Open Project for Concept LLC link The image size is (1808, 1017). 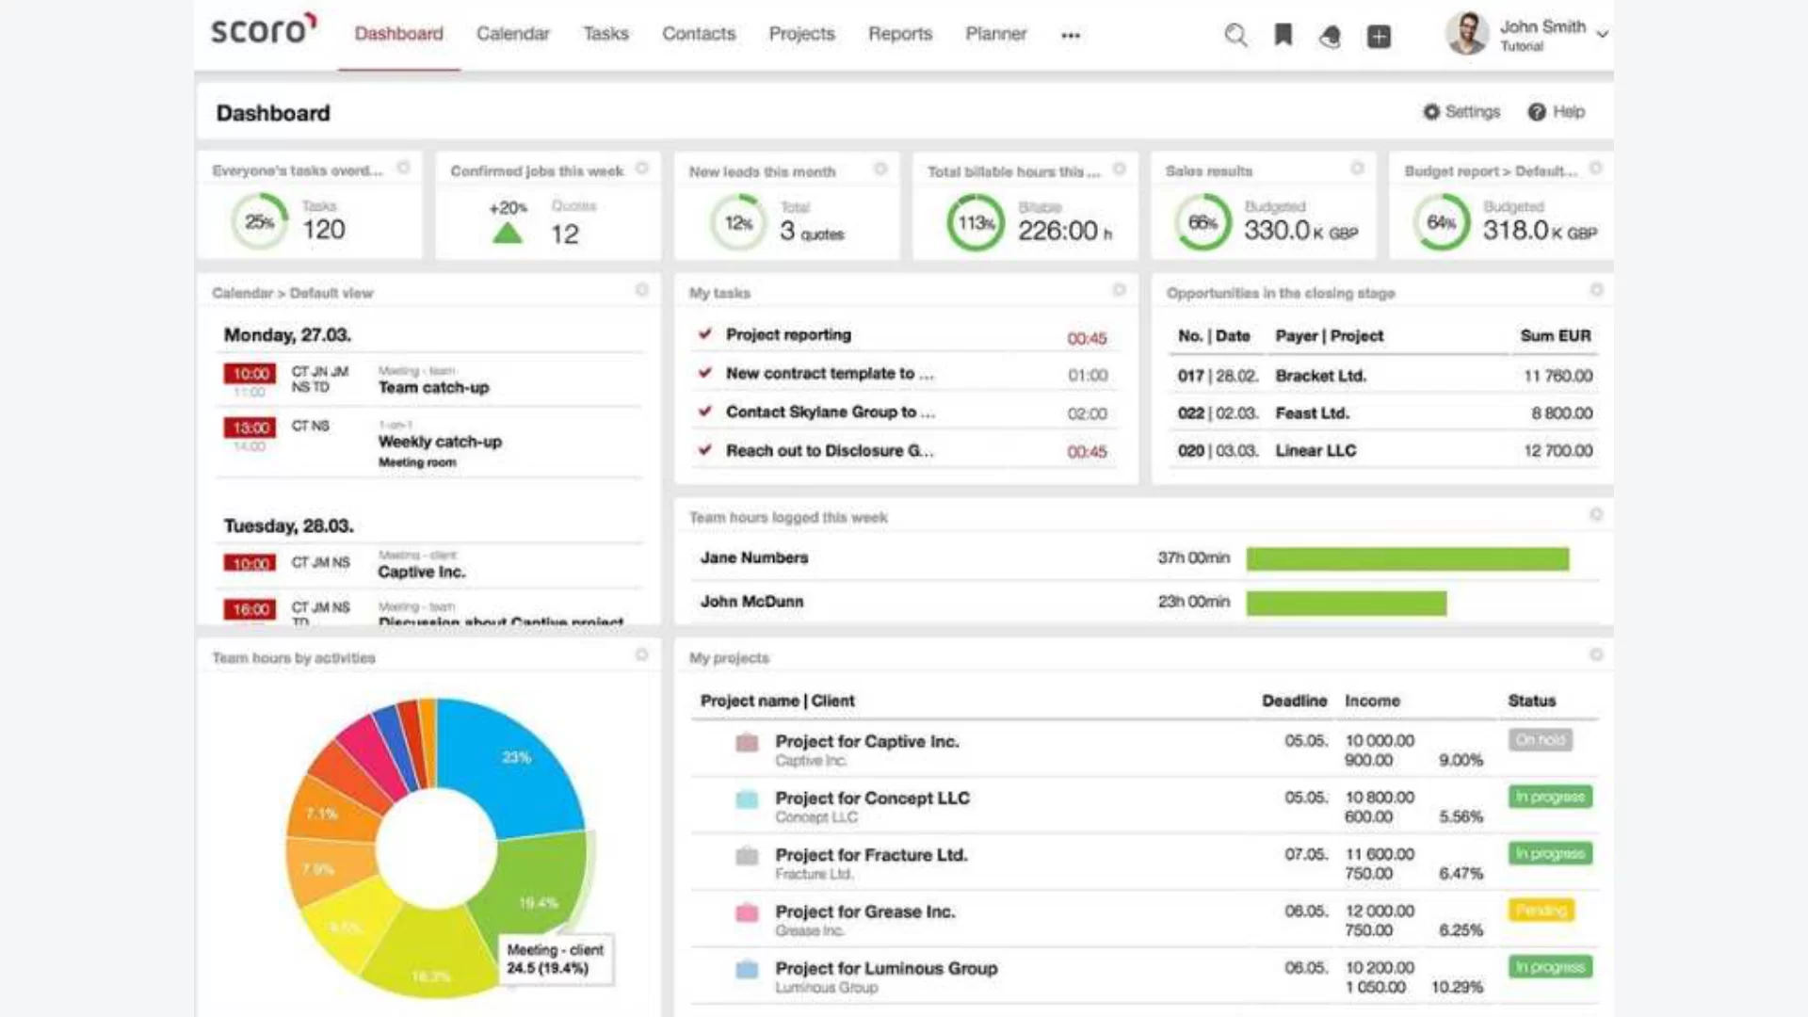pyautogui.click(x=872, y=799)
